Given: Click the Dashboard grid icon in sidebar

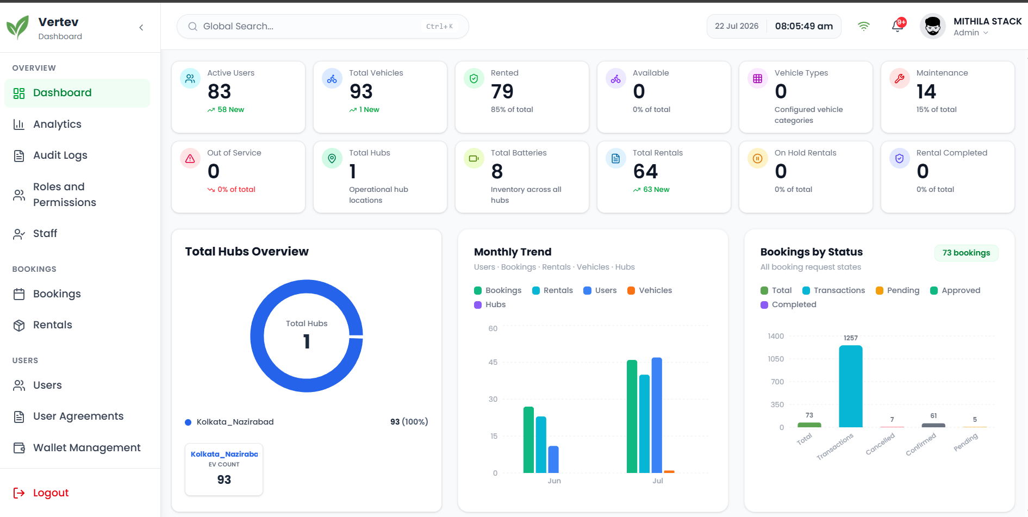Looking at the screenshot, I should [x=19, y=93].
